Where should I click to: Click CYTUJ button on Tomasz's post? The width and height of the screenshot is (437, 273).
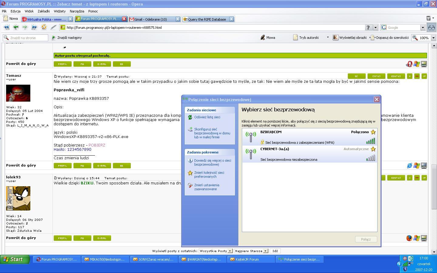coord(376,76)
